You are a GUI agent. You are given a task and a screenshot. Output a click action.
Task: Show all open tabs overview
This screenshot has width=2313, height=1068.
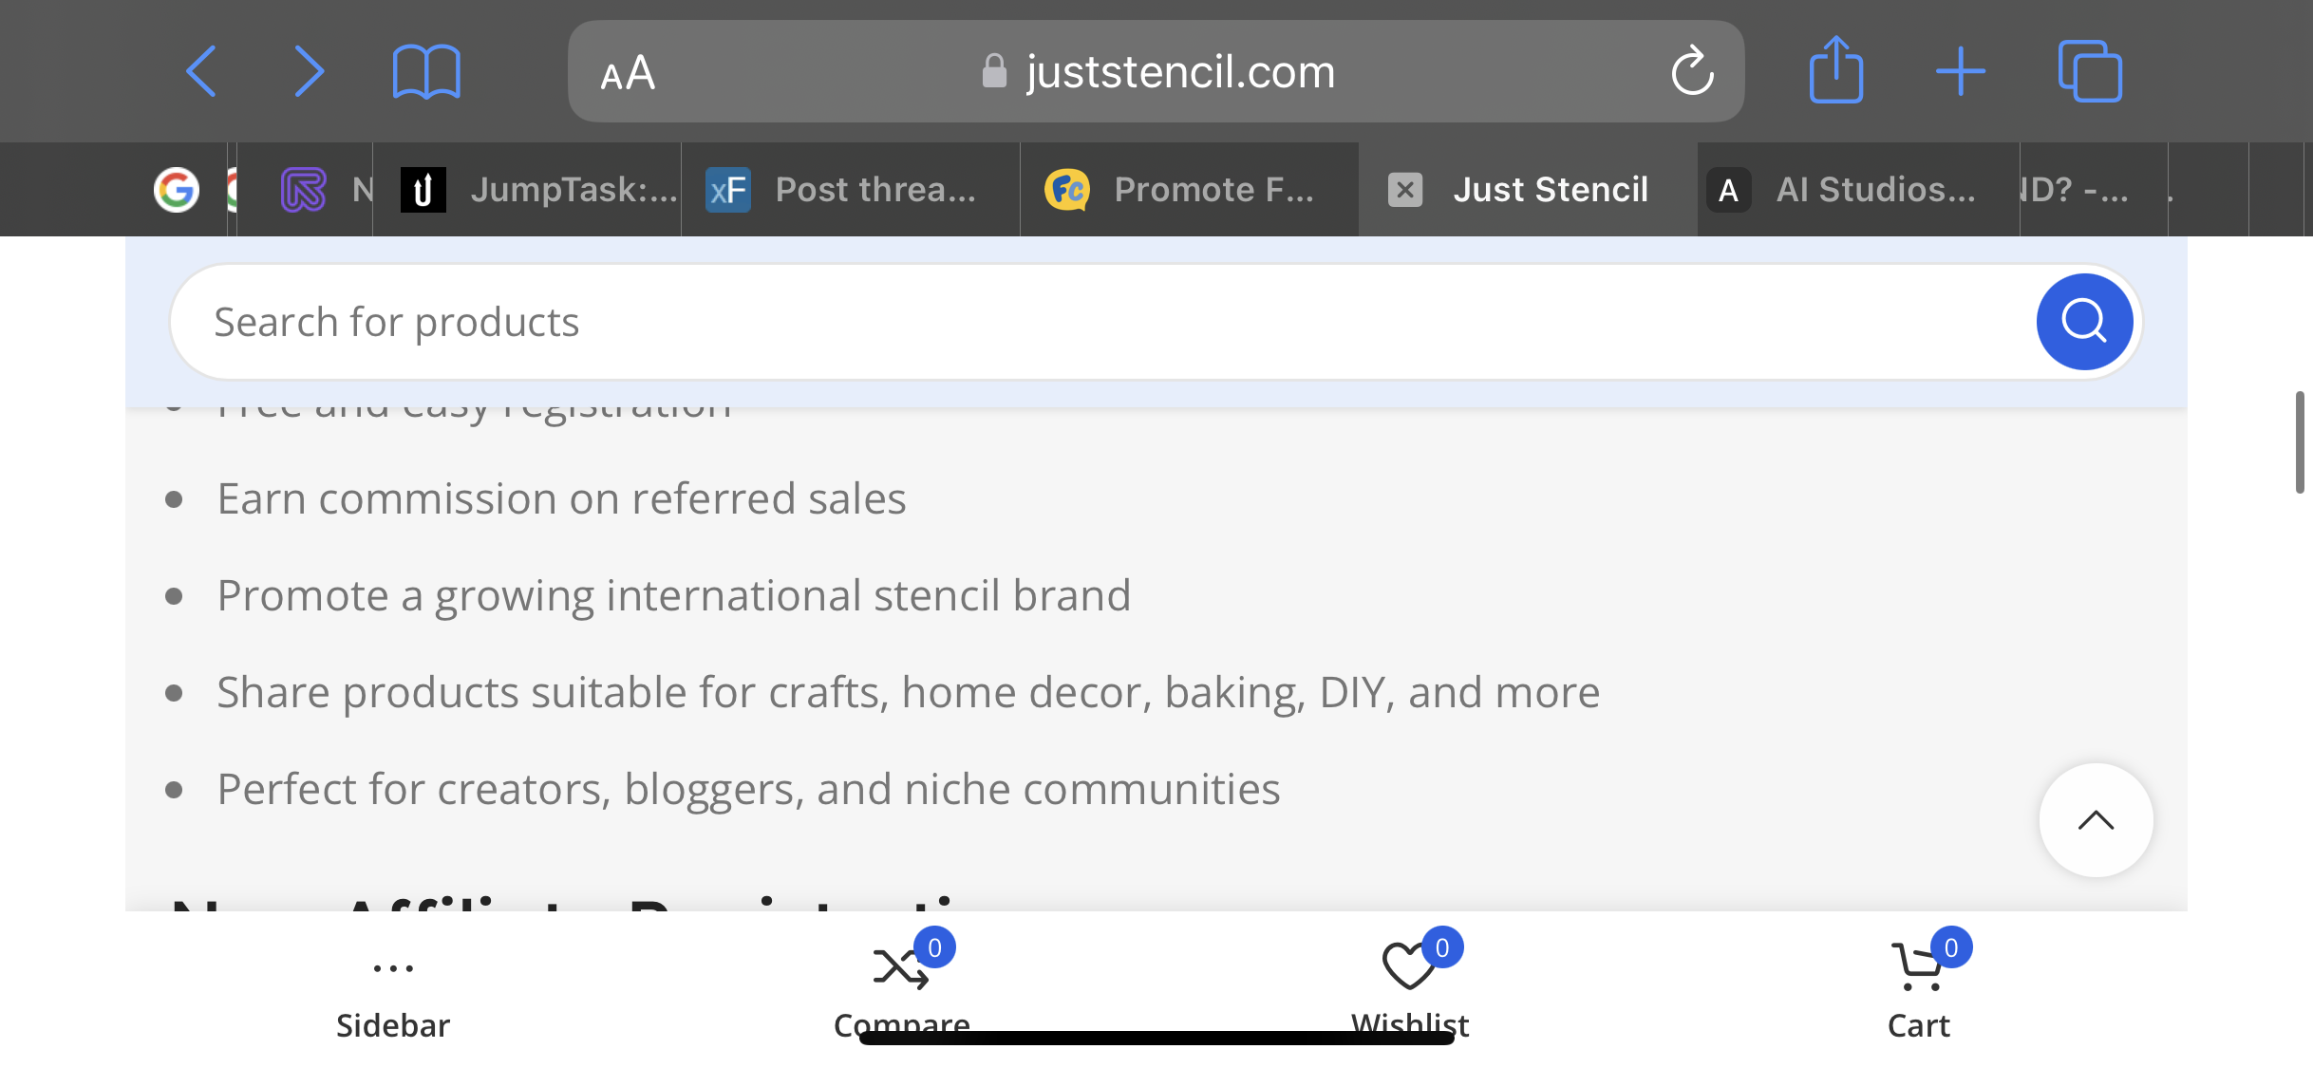click(x=2090, y=71)
